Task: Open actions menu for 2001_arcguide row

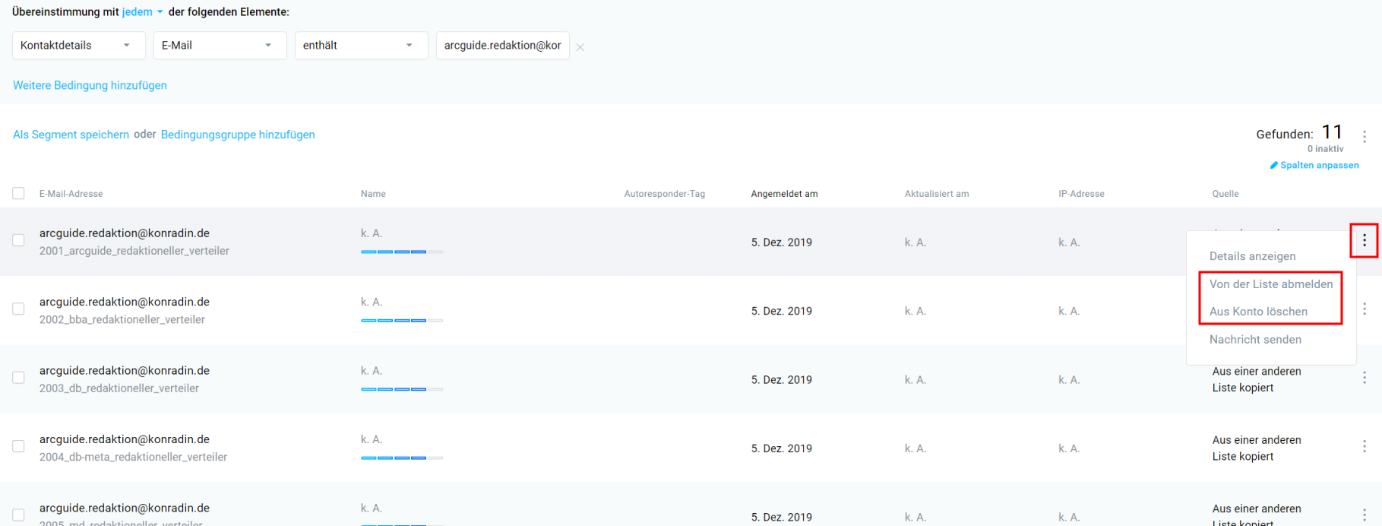Action: [1364, 241]
